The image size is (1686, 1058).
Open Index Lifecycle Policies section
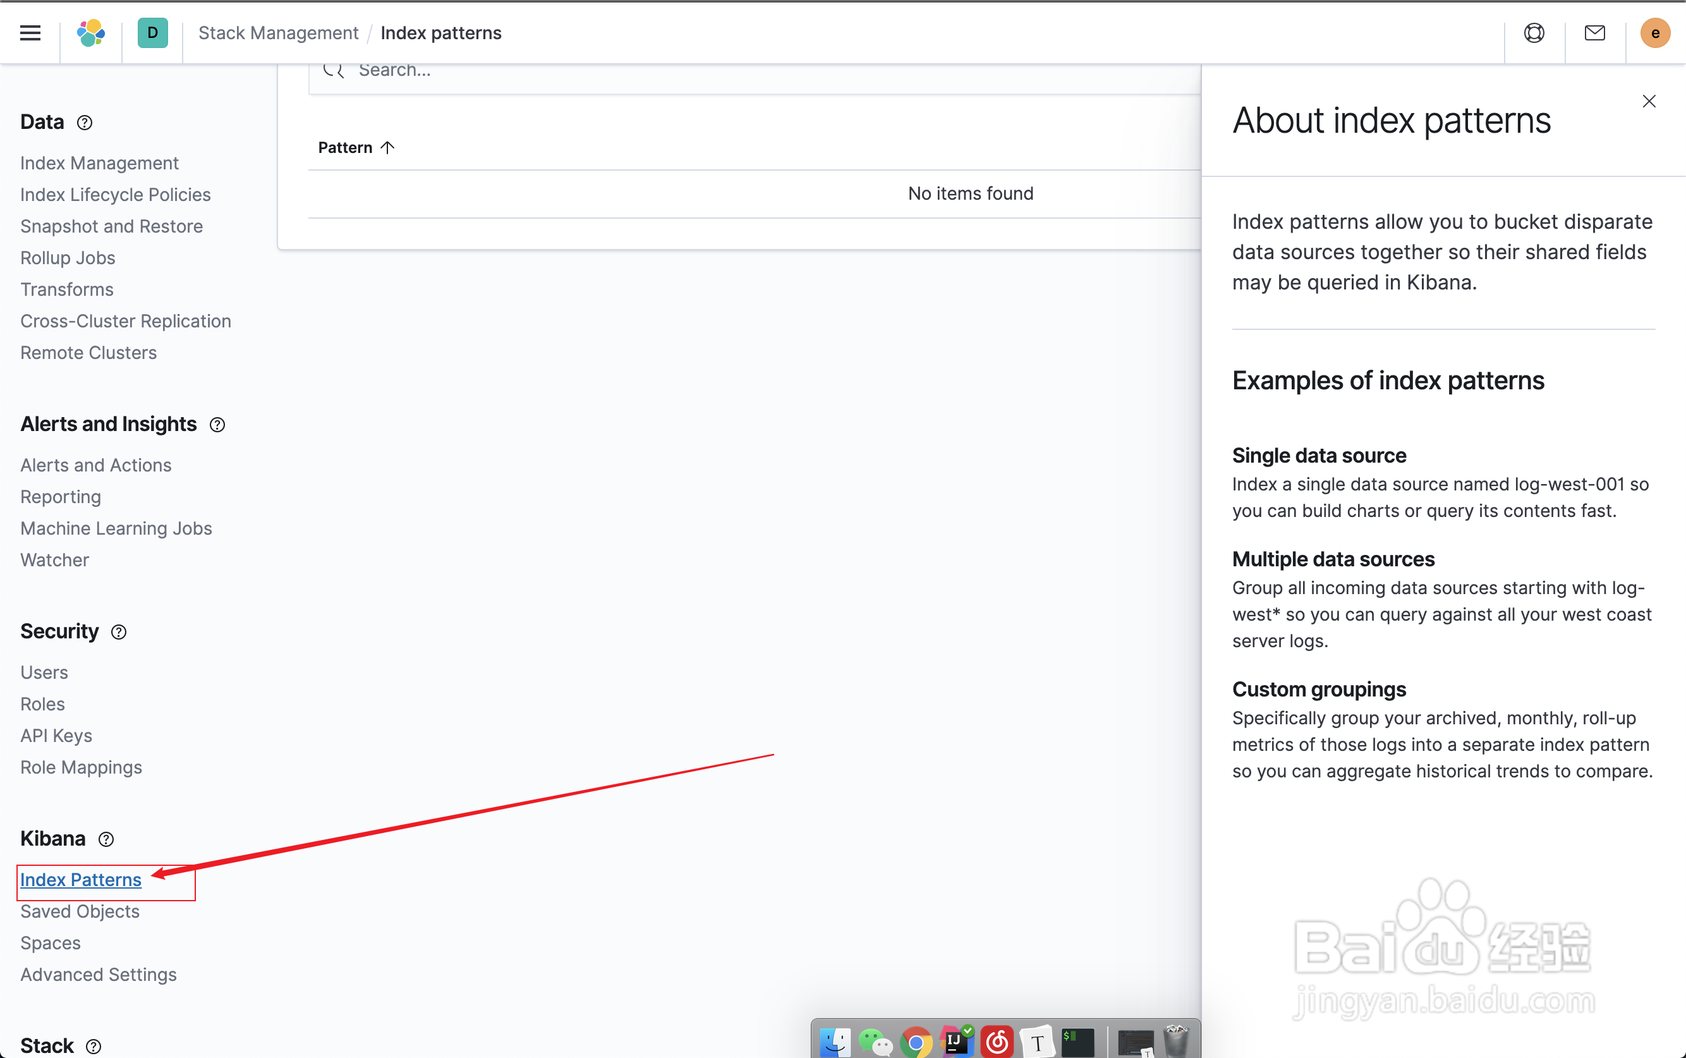tap(116, 195)
